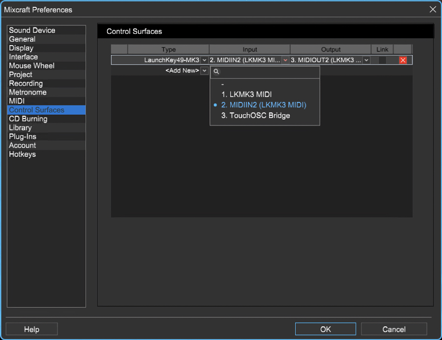Click the Cancel button

pyautogui.click(x=394, y=329)
